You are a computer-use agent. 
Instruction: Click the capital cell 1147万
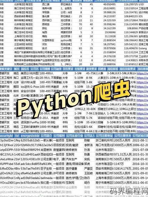coord(119,164)
